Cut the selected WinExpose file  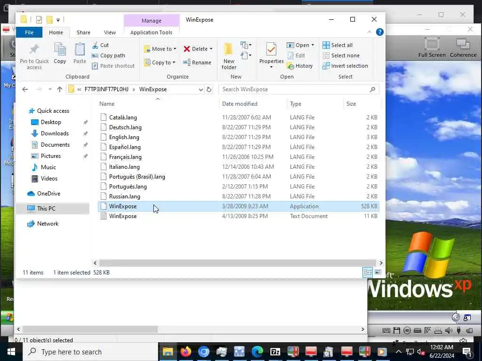101,45
